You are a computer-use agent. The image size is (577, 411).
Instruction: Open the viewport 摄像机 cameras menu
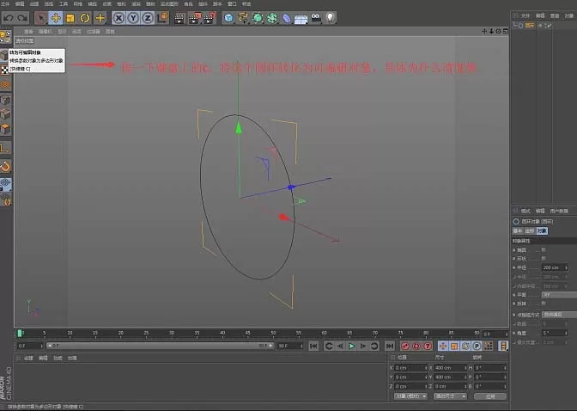tap(46, 31)
